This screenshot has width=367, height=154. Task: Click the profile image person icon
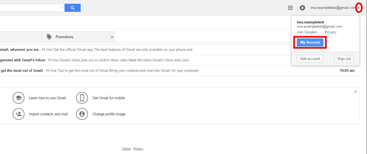tap(82, 114)
